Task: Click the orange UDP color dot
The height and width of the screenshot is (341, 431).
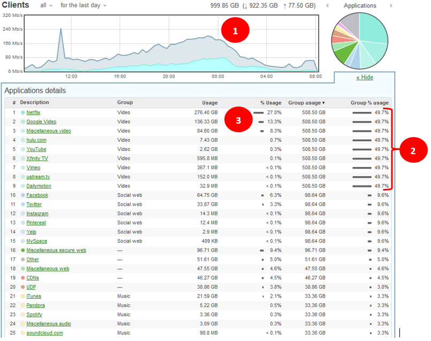Action: coord(23,287)
